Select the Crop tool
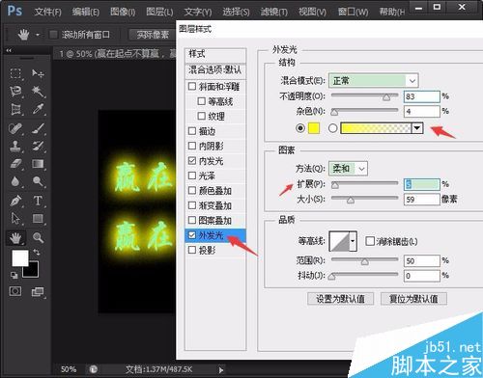 pos(15,109)
